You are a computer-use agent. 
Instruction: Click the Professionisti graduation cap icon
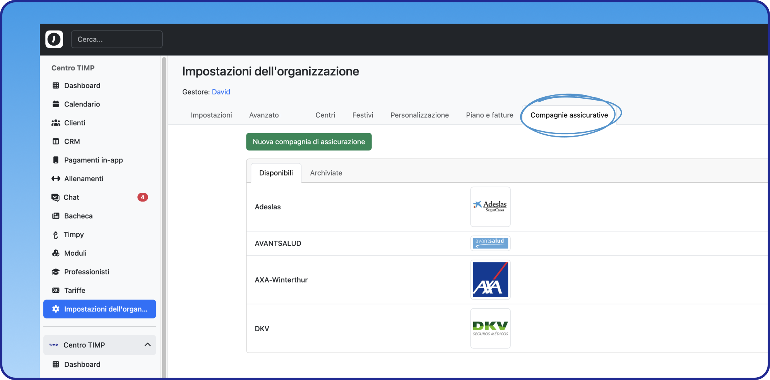click(56, 272)
